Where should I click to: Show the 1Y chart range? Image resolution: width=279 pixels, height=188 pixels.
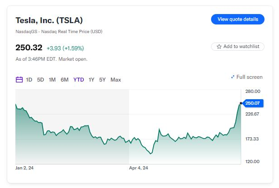point(91,80)
